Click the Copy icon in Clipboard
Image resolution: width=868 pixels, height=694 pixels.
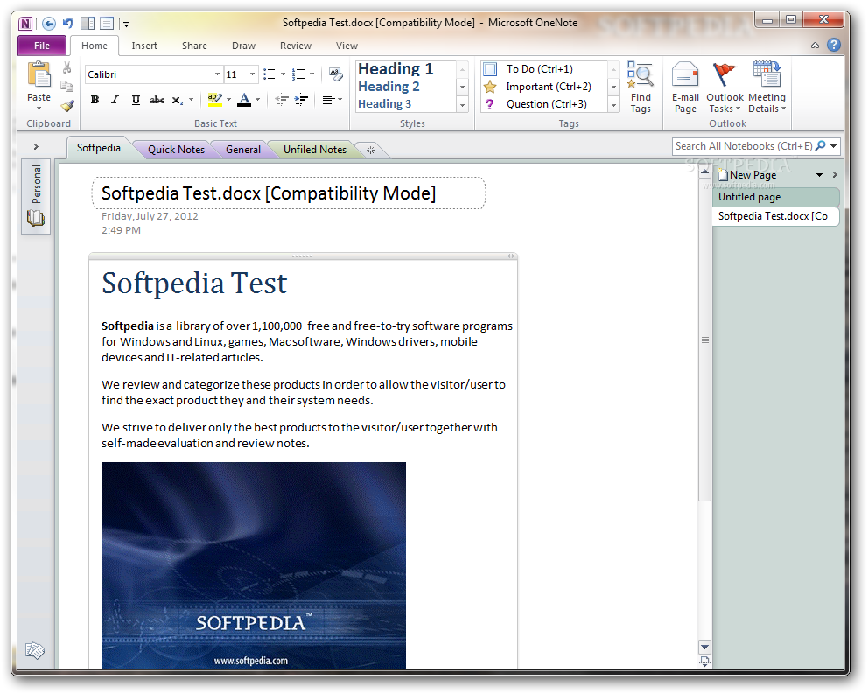point(67,87)
